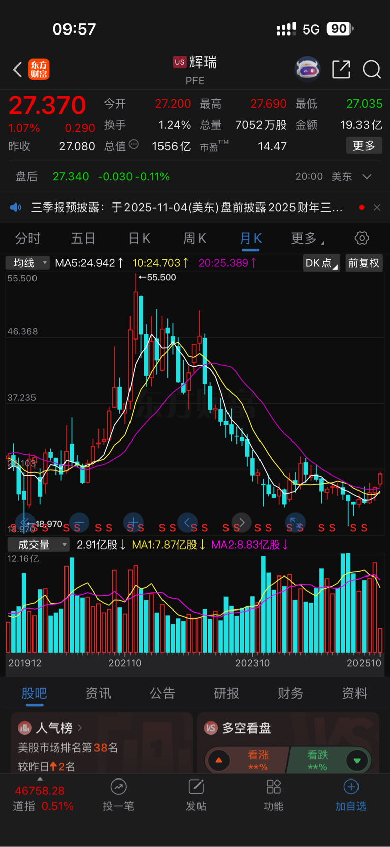This screenshot has height=847, width=390.
Task: Open the 财务 tab
Action: click(x=290, y=693)
